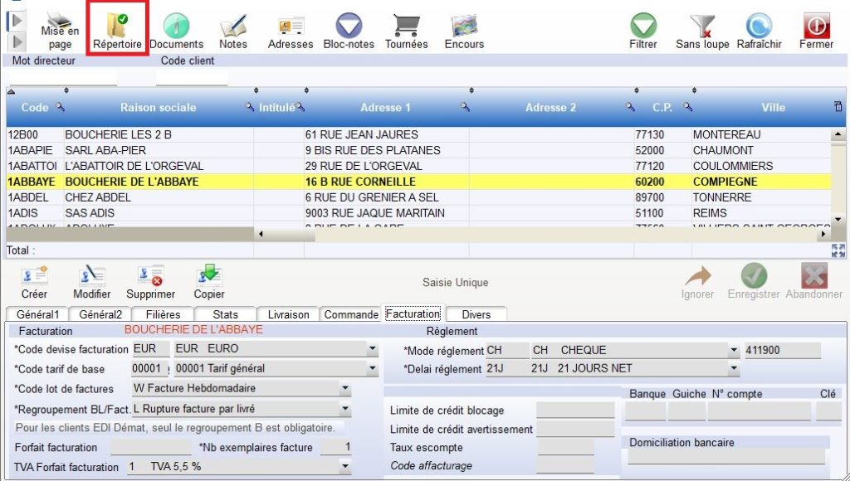Open the Adresses icon
This screenshot has height=481, width=850.
point(291,27)
